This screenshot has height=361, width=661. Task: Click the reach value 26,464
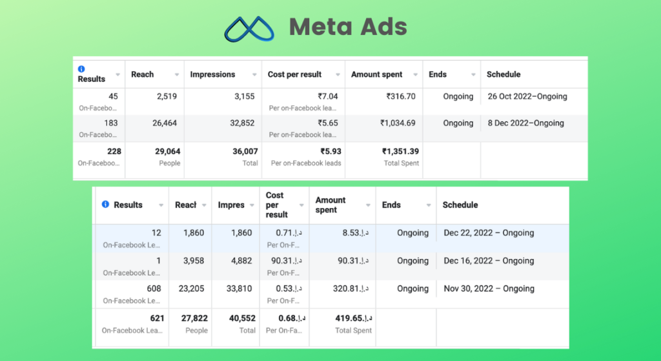(x=165, y=123)
